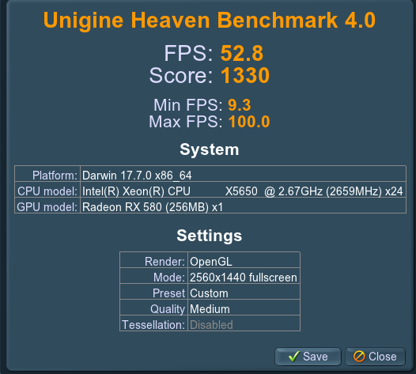Click the CPU model label cell

tap(47, 190)
